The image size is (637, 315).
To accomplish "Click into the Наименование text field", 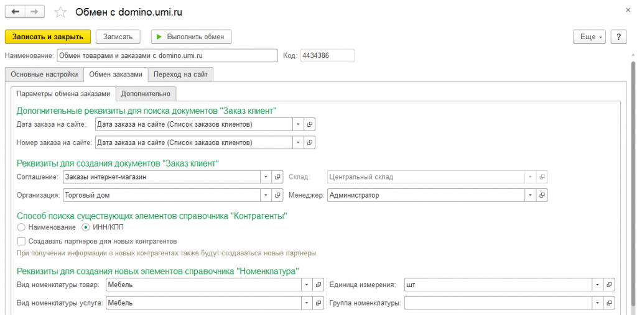I will pos(167,56).
